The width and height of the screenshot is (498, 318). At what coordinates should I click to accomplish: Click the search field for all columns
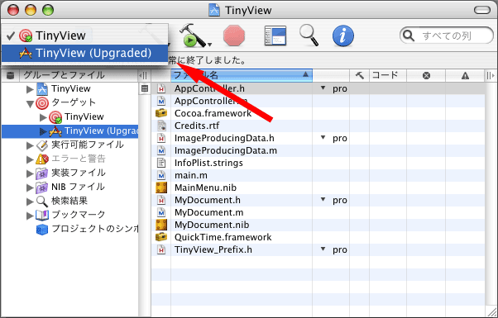pos(447,36)
